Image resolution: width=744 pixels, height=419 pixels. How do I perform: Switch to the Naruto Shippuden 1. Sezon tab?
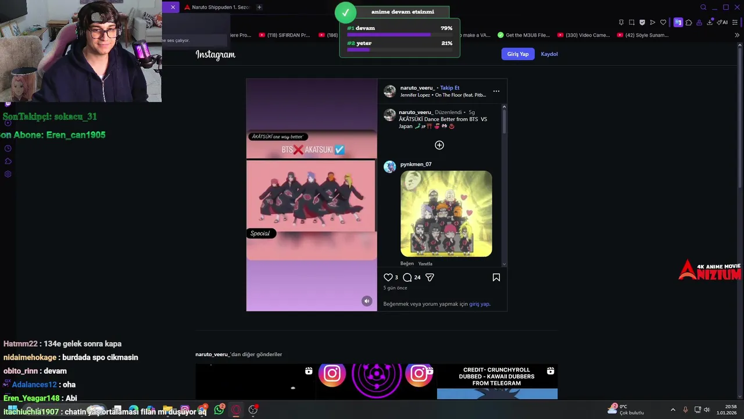point(217,8)
